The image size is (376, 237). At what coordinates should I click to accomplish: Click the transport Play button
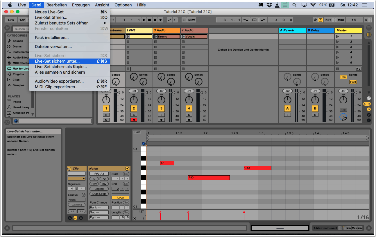click(144, 20)
